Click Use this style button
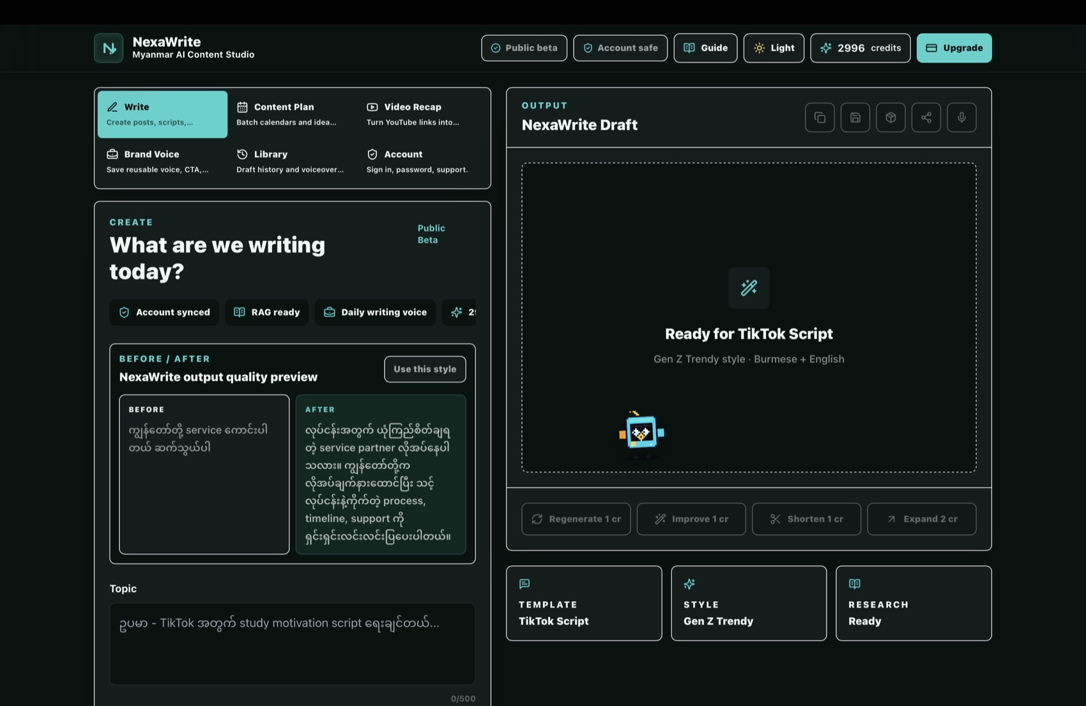This screenshot has width=1086, height=706. coord(425,369)
